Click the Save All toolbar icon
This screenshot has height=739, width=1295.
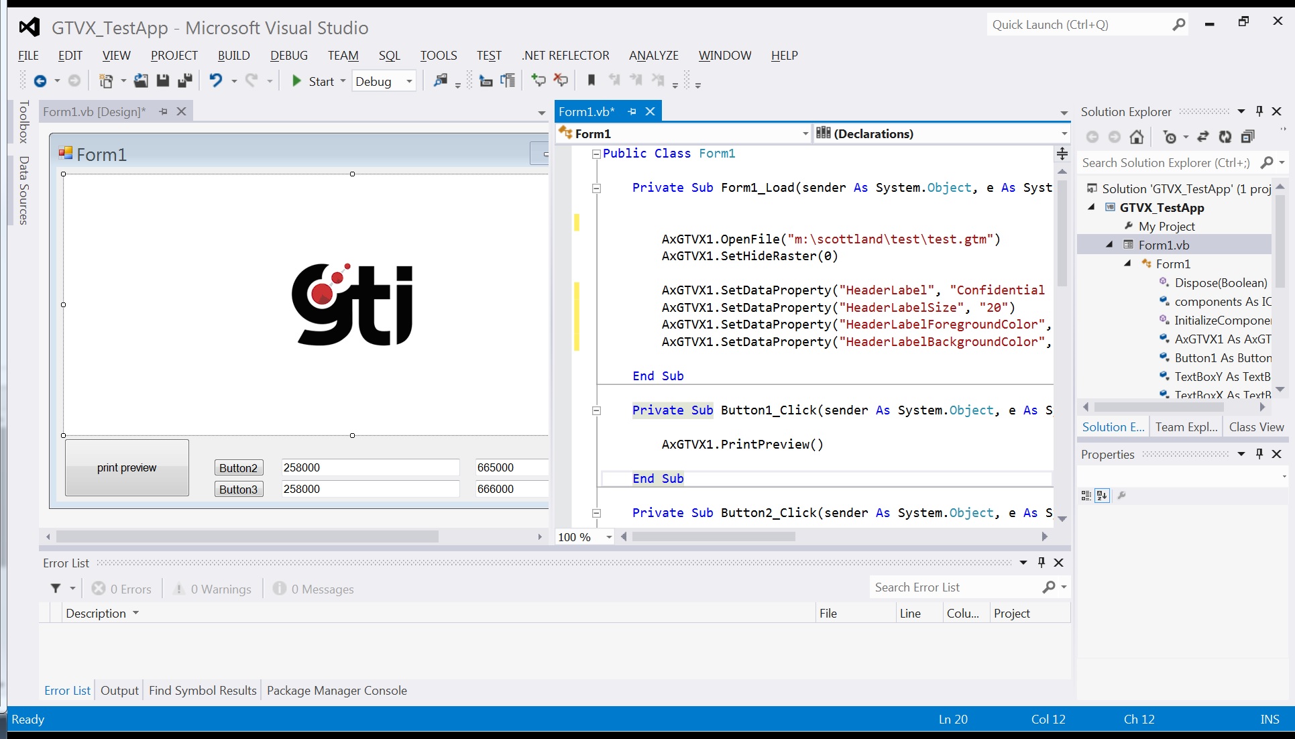[185, 81]
